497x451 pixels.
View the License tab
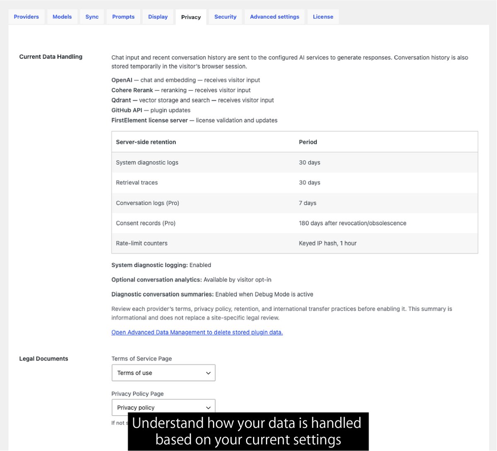(323, 17)
